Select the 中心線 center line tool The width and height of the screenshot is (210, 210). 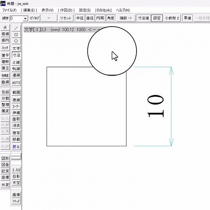[x=16, y=69]
